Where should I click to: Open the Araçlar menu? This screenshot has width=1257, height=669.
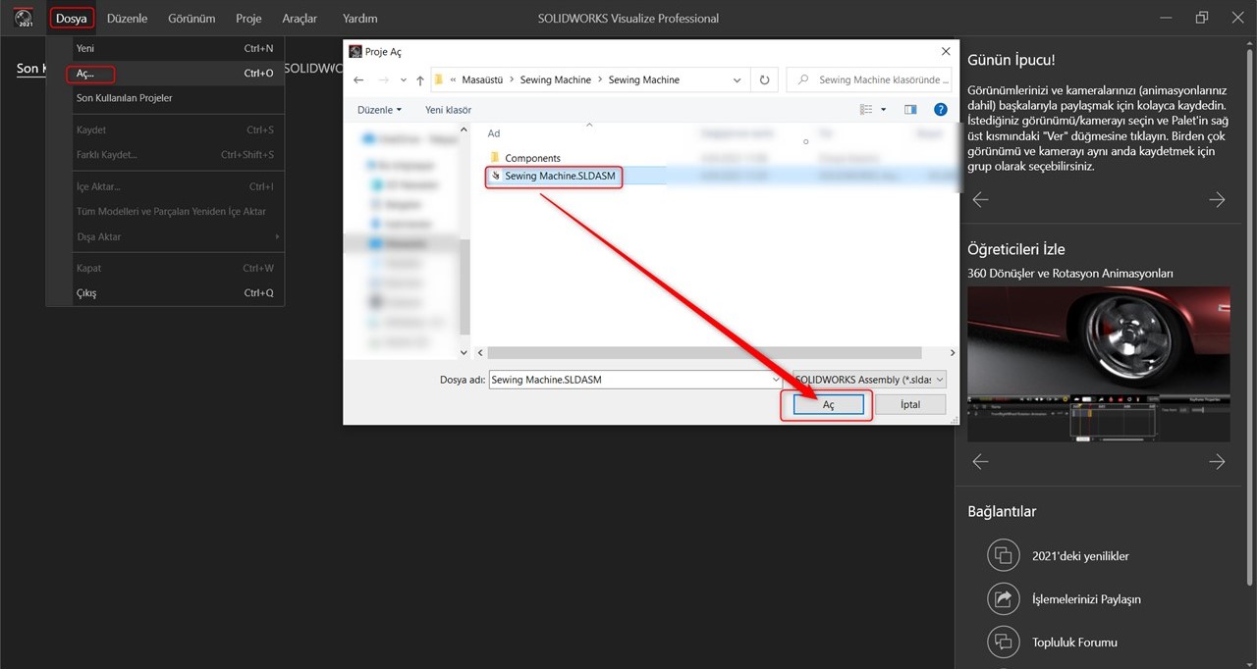(300, 18)
